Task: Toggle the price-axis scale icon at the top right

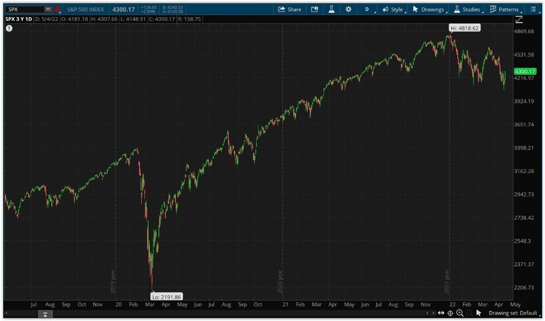Action: tap(519, 20)
